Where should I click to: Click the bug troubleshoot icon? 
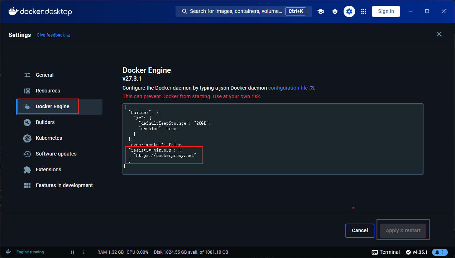[x=335, y=11]
